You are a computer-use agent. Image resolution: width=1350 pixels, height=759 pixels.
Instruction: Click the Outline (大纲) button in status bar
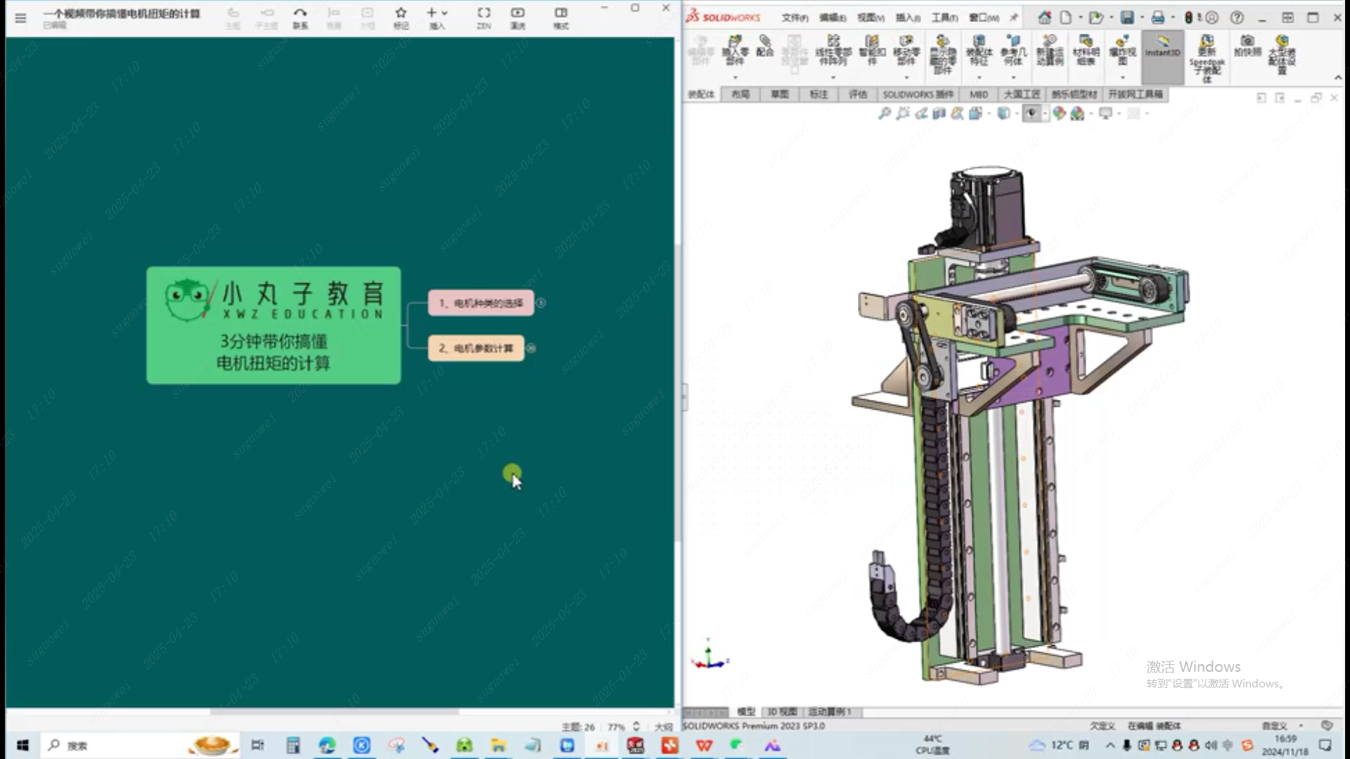pyautogui.click(x=663, y=727)
